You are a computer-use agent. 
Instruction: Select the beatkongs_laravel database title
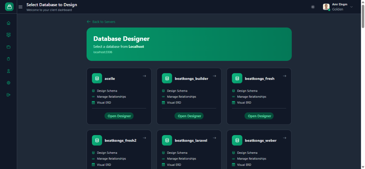191,140
